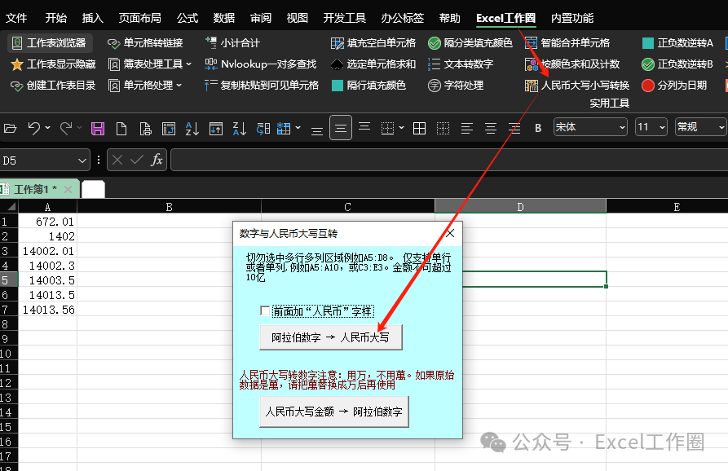Click the formula bar input field
The height and width of the screenshot is (471, 728).
tap(449, 160)
